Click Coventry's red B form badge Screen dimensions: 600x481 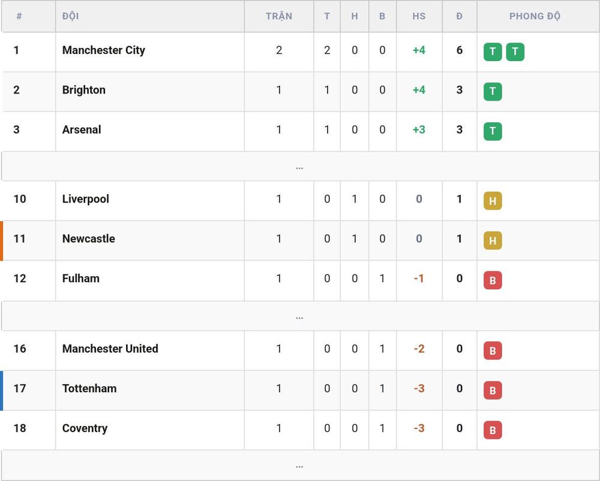pyautogui.click(x=493, y=430)
